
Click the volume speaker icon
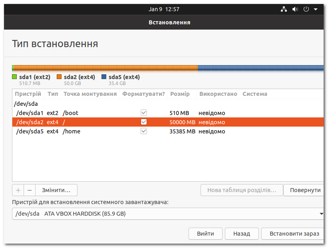tap(295, 8)
